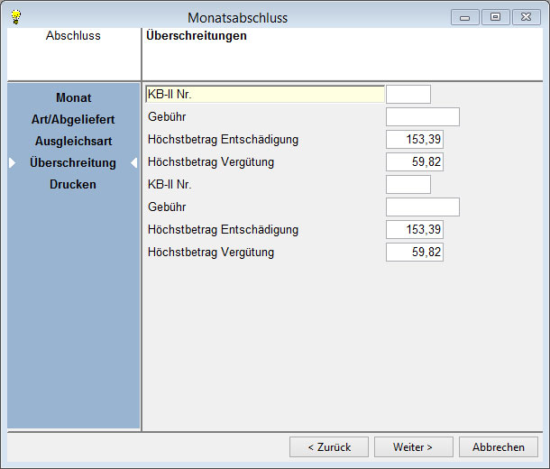Image resolution: width=550 pixels, height=469 pixels.
Task: Click the lightbulb icon in title bar
Action: (x=16, y=17)
